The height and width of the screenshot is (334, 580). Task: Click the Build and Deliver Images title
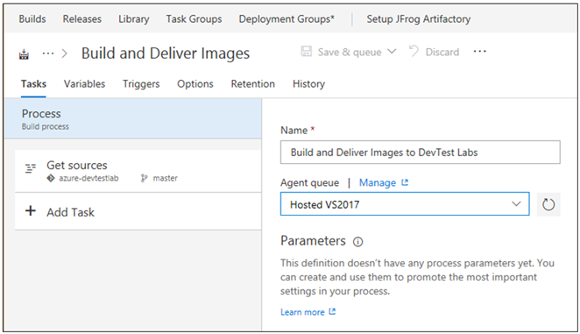click(166, 53)
